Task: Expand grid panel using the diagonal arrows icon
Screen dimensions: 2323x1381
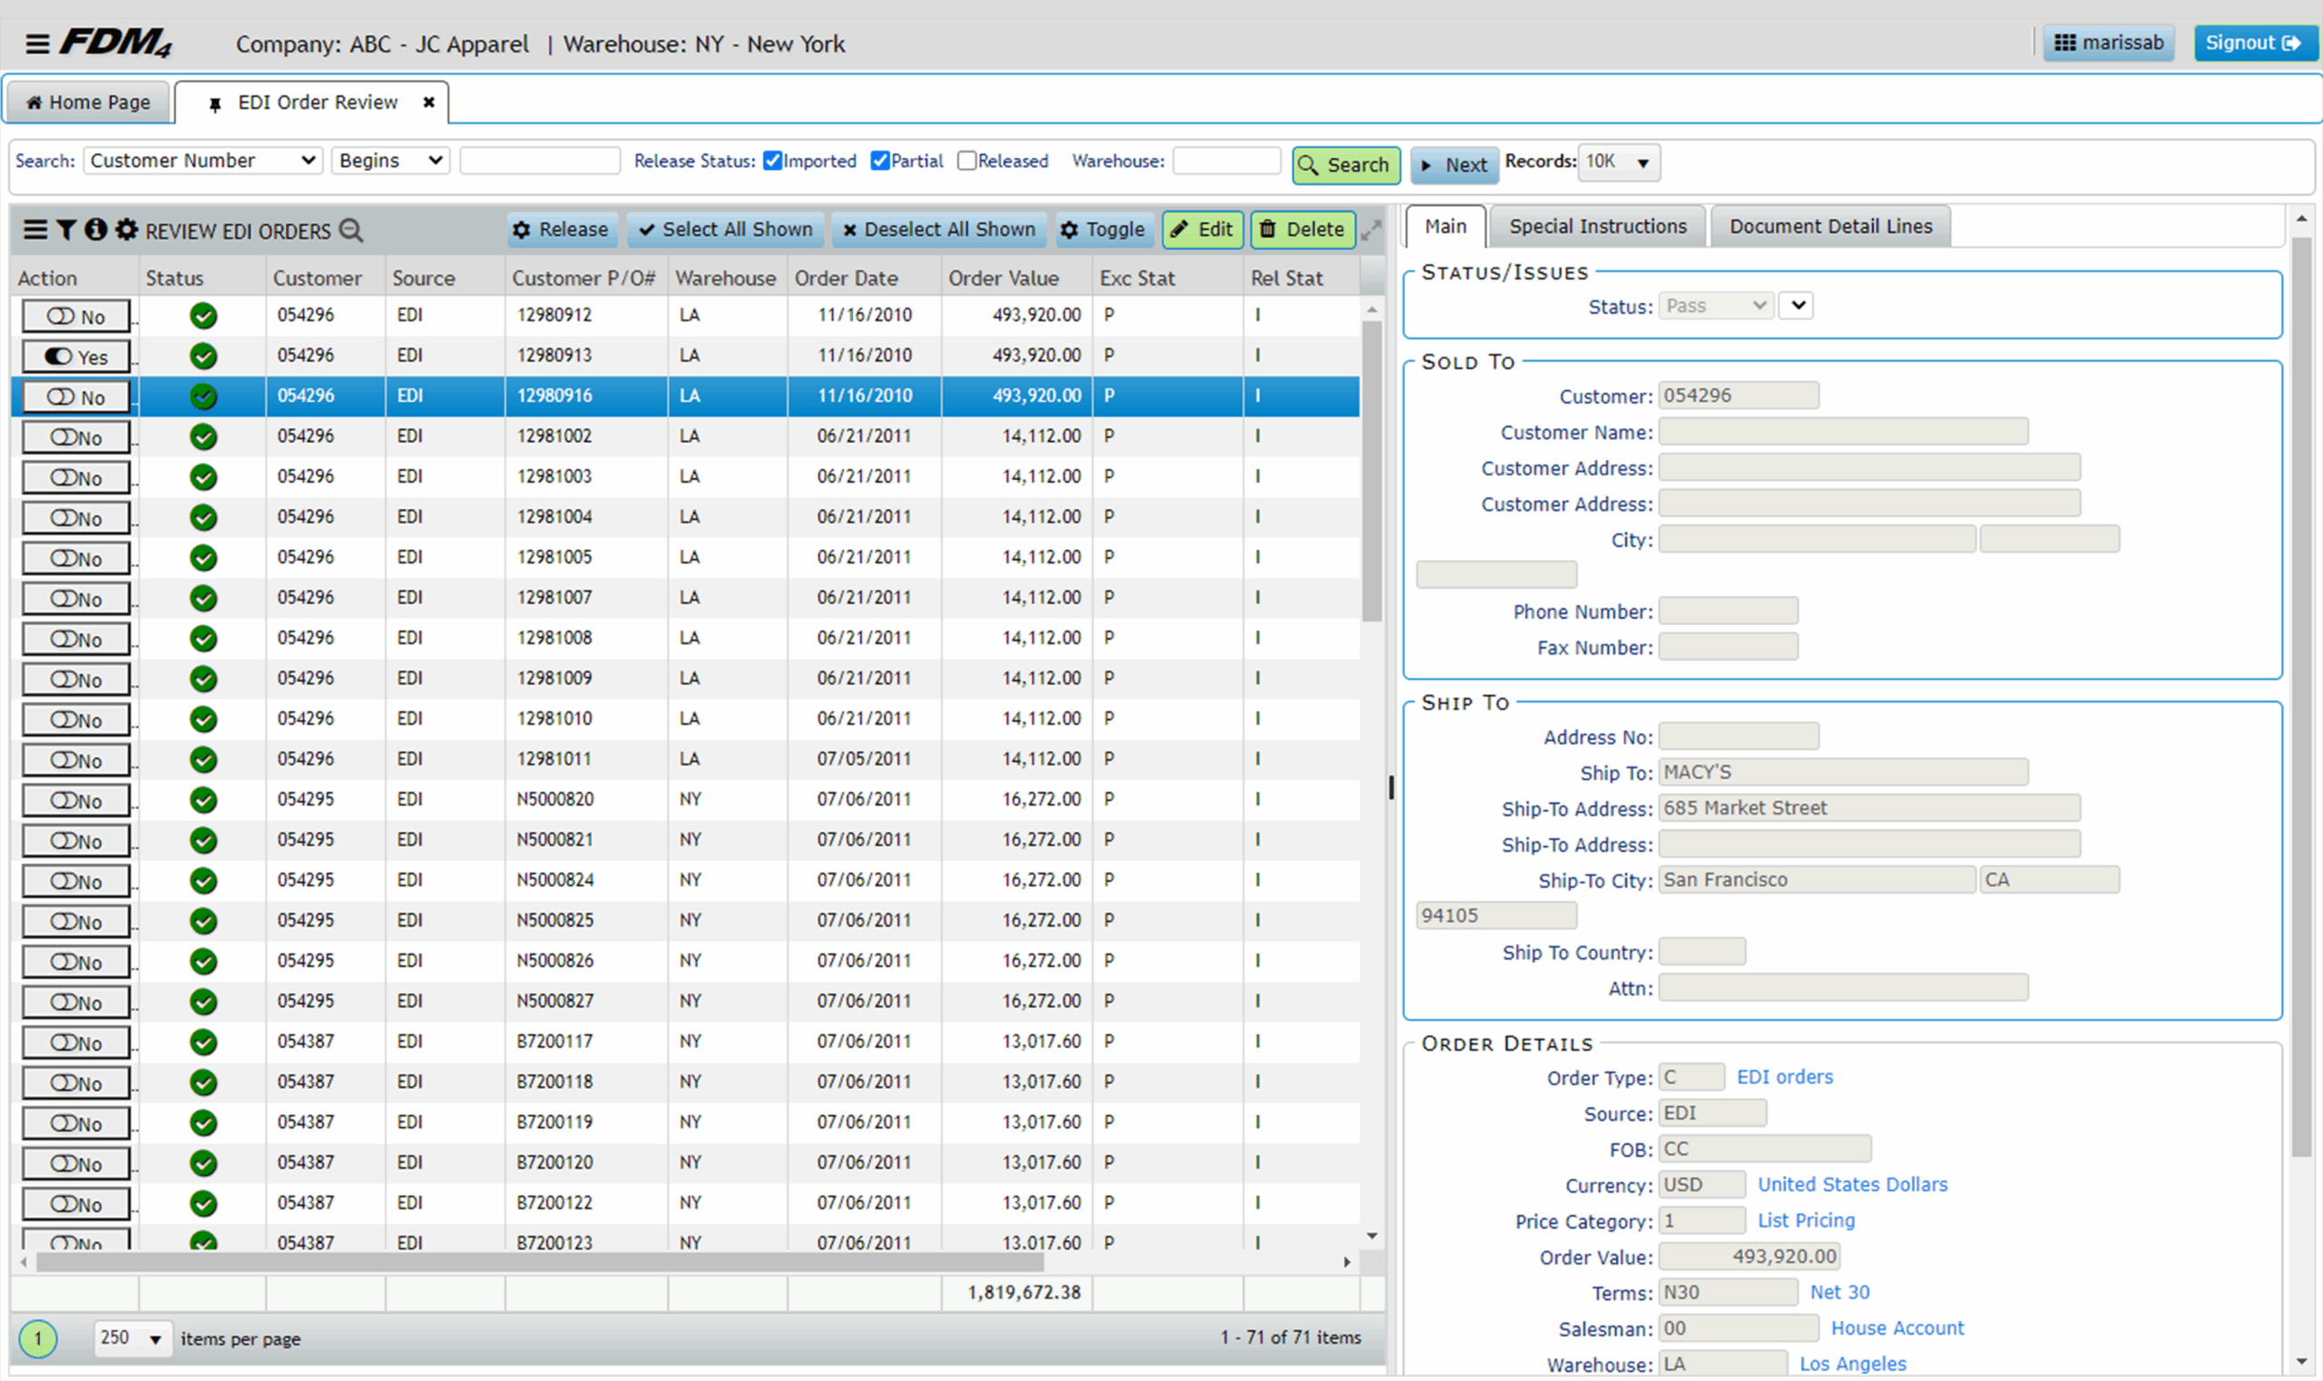Action: tap(1371, 230)
